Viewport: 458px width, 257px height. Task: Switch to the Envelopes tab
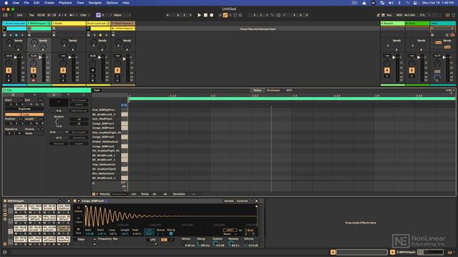(x=273, y=91)
